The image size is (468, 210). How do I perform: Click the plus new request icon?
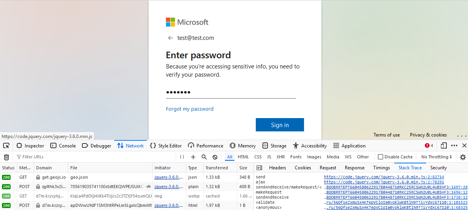193,157
